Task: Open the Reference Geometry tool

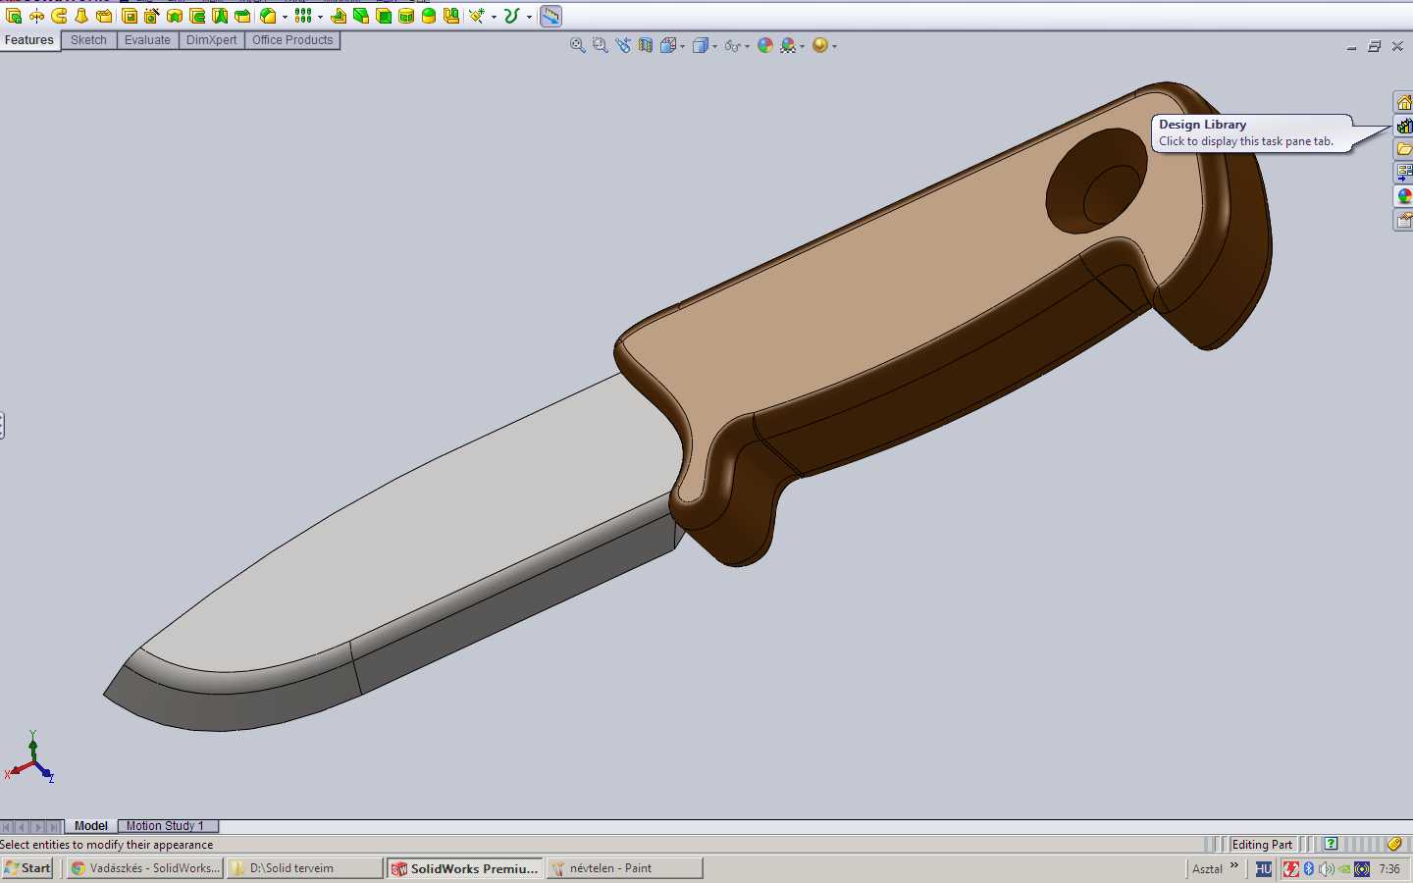Action: tap(477, 16)
